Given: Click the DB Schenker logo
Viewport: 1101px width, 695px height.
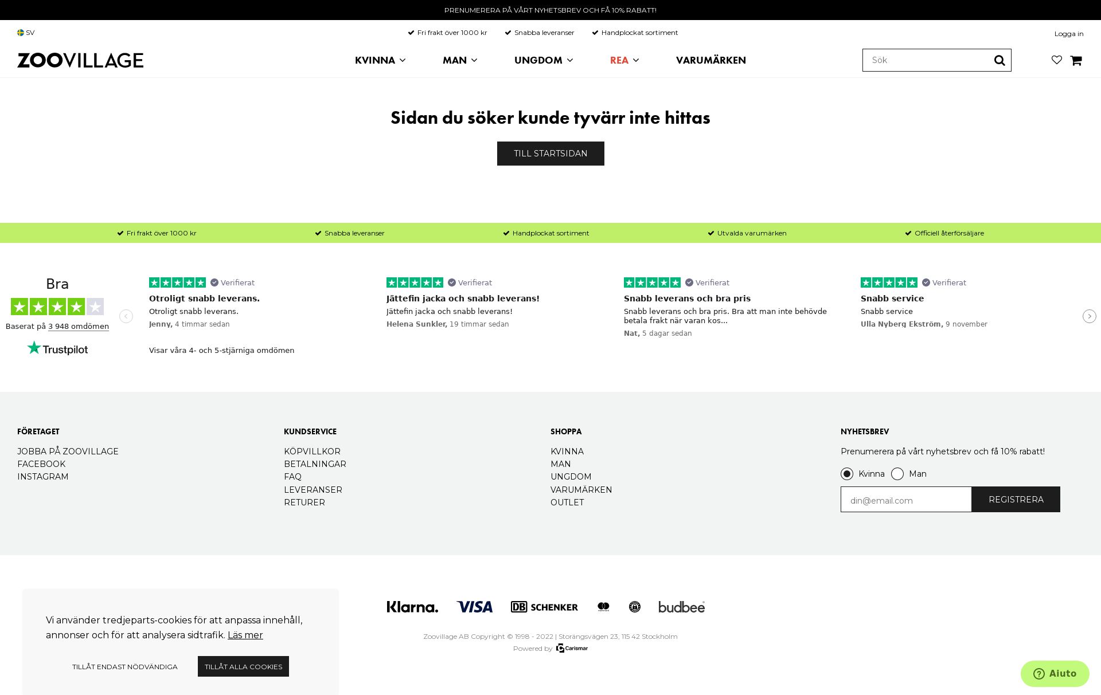Looking at the screenshot, I should (544, 607).
